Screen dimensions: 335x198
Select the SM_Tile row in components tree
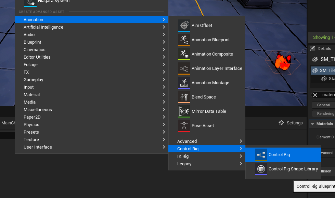pyautogui.click(x=323, y=71)
